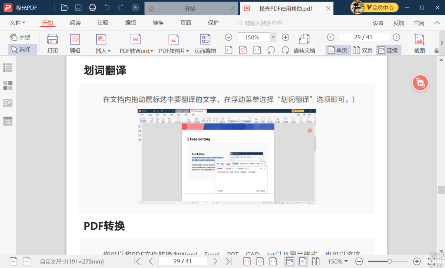The width and height of the screenshot is (445, 268).
Task: Open Settings (设置) link at top right
Action: pyautogui.click(x=378, y=23)
